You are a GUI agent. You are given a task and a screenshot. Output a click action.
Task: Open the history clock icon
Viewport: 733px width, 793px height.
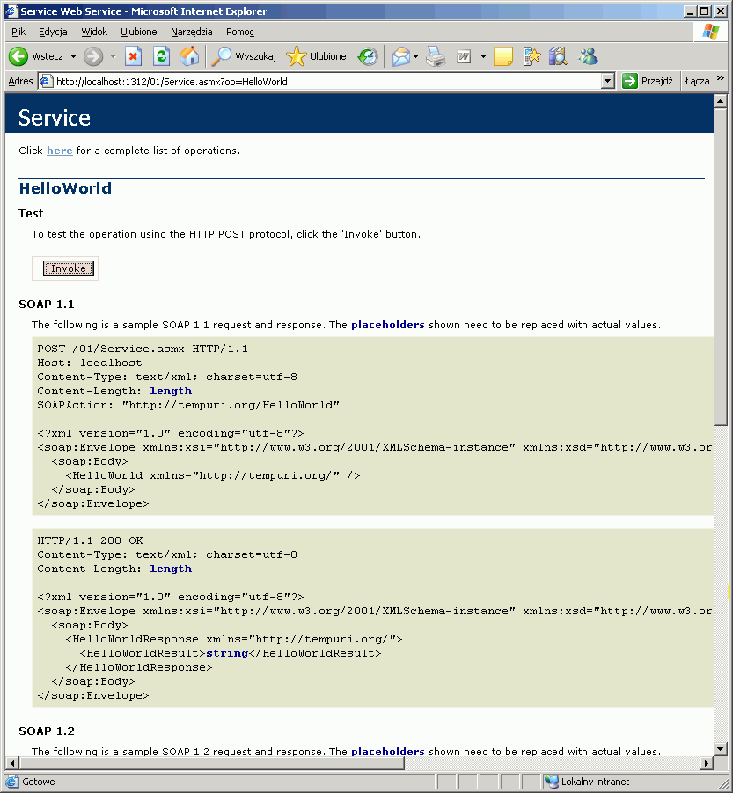(368, 56)
